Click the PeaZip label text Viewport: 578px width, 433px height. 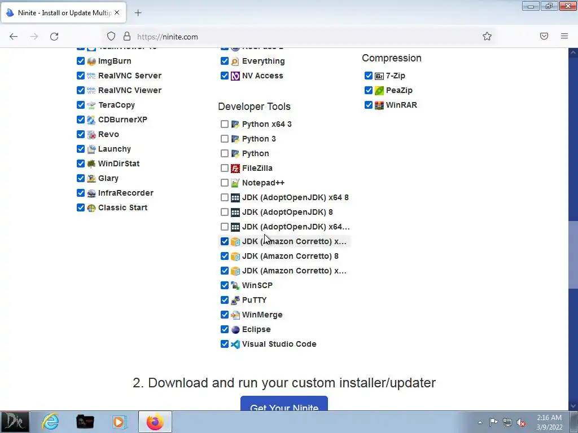click(399, 90)
